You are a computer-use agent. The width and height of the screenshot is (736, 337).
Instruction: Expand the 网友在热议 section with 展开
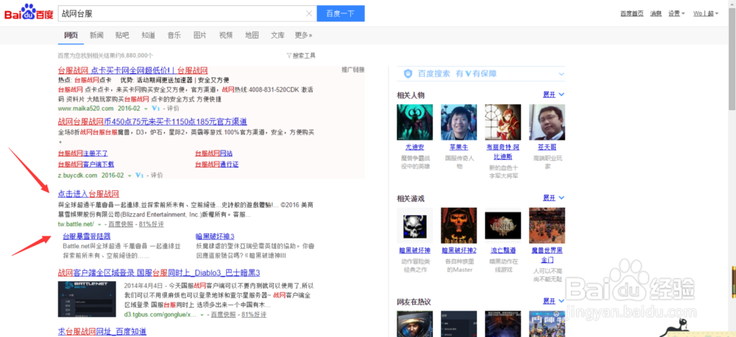(x=553, y=301)
